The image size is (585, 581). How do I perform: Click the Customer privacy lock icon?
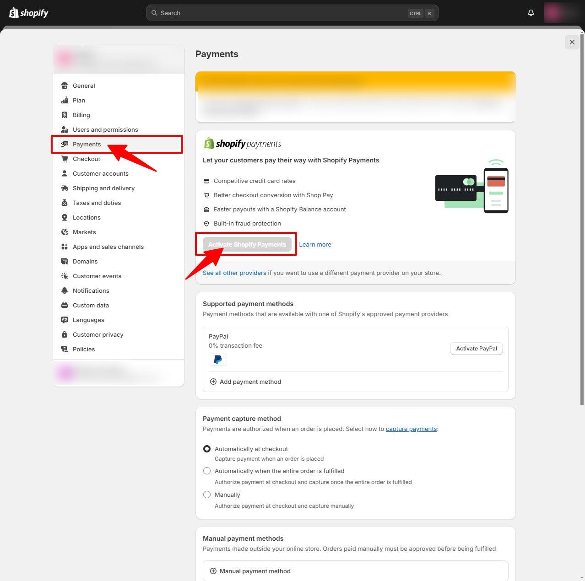pyautogui.click(x=65, y=334)
